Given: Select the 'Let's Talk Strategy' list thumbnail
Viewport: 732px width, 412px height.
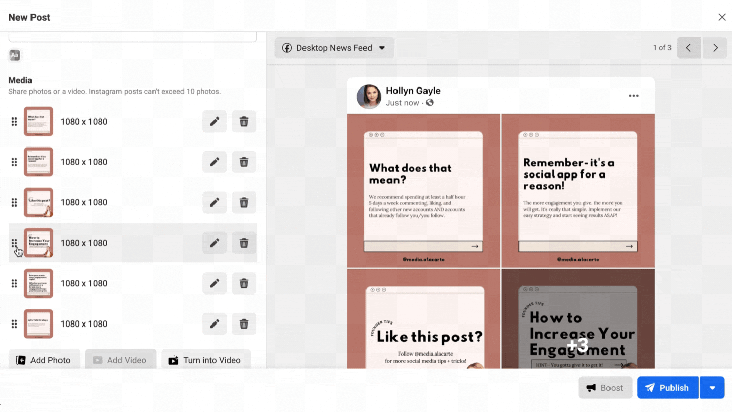Looking at the screenshot, I should click(39, 324).
